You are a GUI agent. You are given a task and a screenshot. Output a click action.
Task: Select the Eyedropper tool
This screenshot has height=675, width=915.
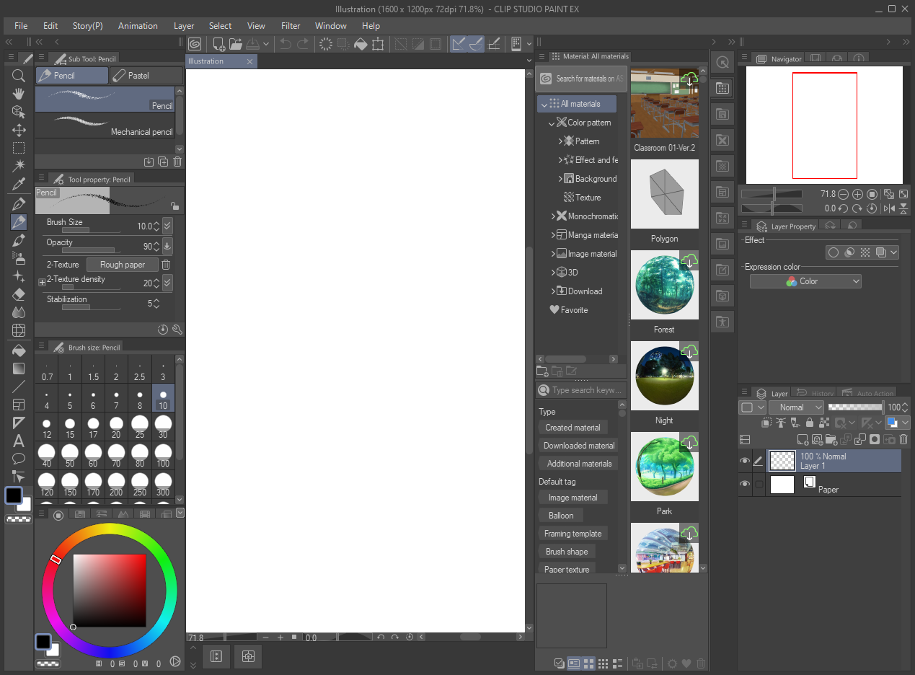19,185
